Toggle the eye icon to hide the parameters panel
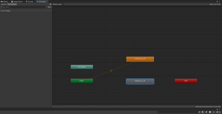The image size is (222, 114). 51,4
